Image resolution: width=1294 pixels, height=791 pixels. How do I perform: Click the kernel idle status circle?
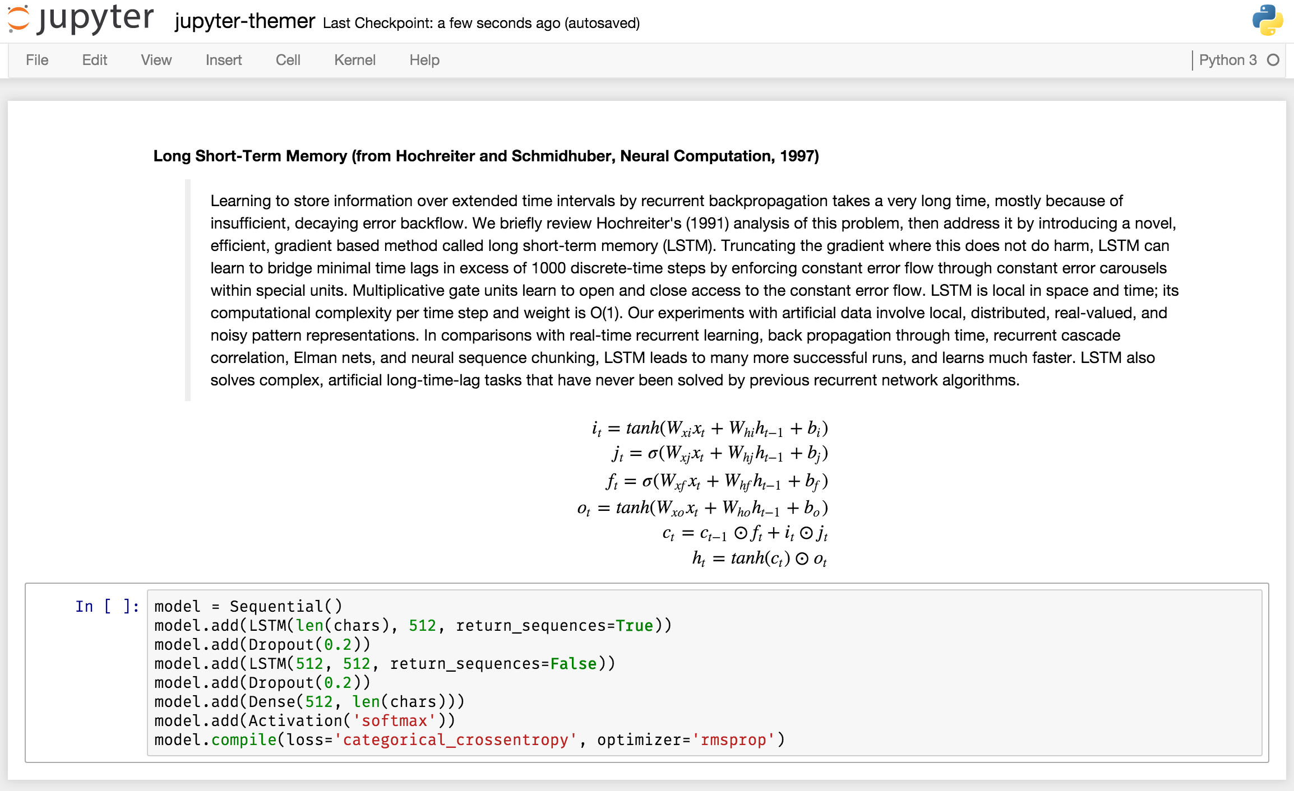click(1273, 60)
